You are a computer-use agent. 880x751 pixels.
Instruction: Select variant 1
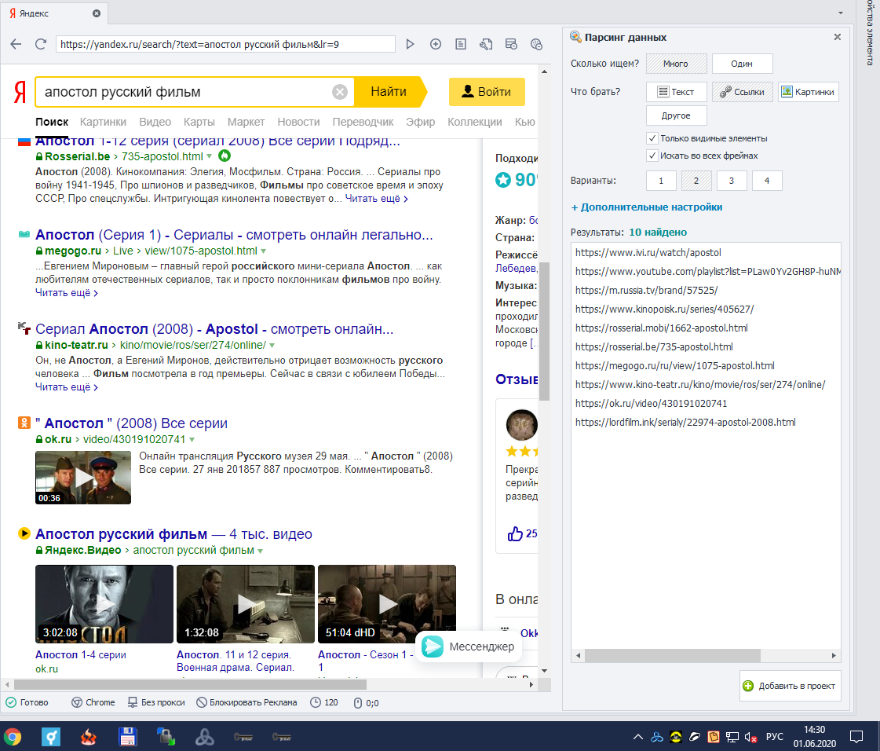[x=661, y=181]
